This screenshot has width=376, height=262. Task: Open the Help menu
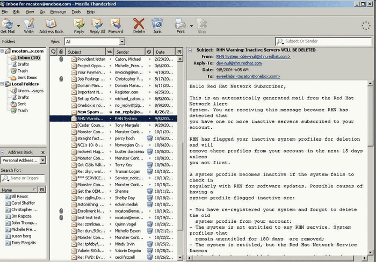90,12
